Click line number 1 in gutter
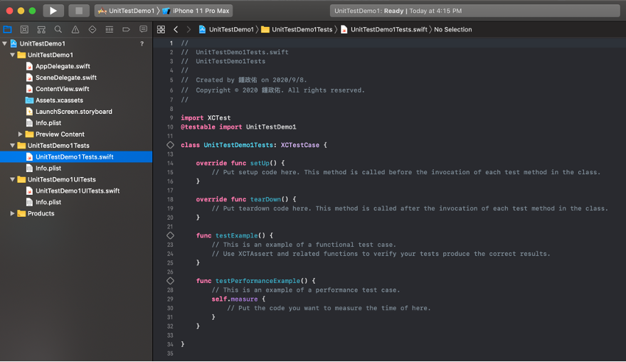The height and width of the screenshot is (362, 626). (x=171, y=43)
